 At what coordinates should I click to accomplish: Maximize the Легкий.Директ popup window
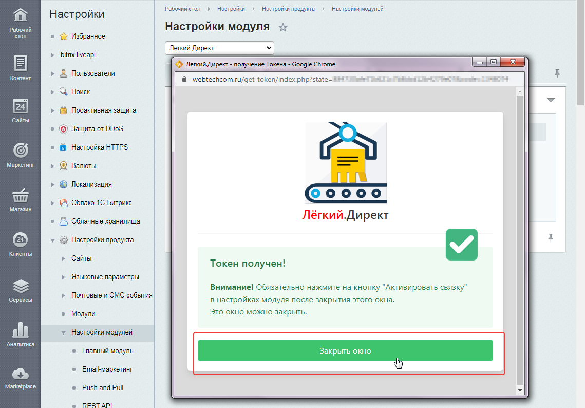click(493, 62)
